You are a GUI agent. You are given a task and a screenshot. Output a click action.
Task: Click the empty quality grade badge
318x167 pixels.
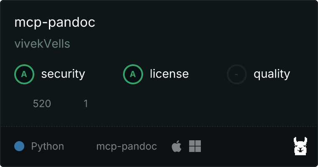coord(237,74)
